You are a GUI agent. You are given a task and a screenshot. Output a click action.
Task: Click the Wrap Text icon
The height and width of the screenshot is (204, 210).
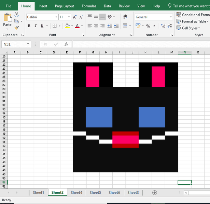pyautogui.click(x=125, y=17)
